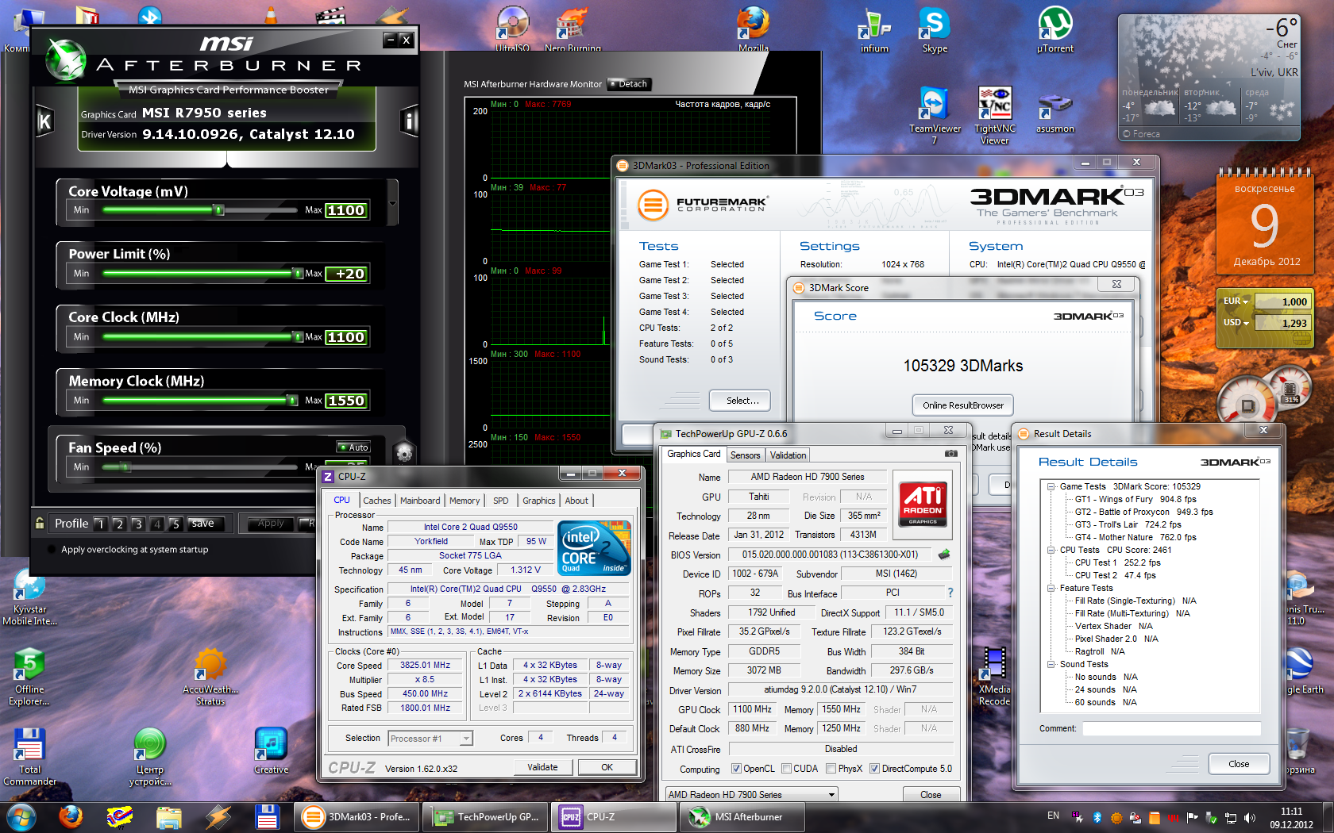
Task: Open GPU-Z AMD Radeon HD 7900 Series dropdown
Action: click(751, 794)
